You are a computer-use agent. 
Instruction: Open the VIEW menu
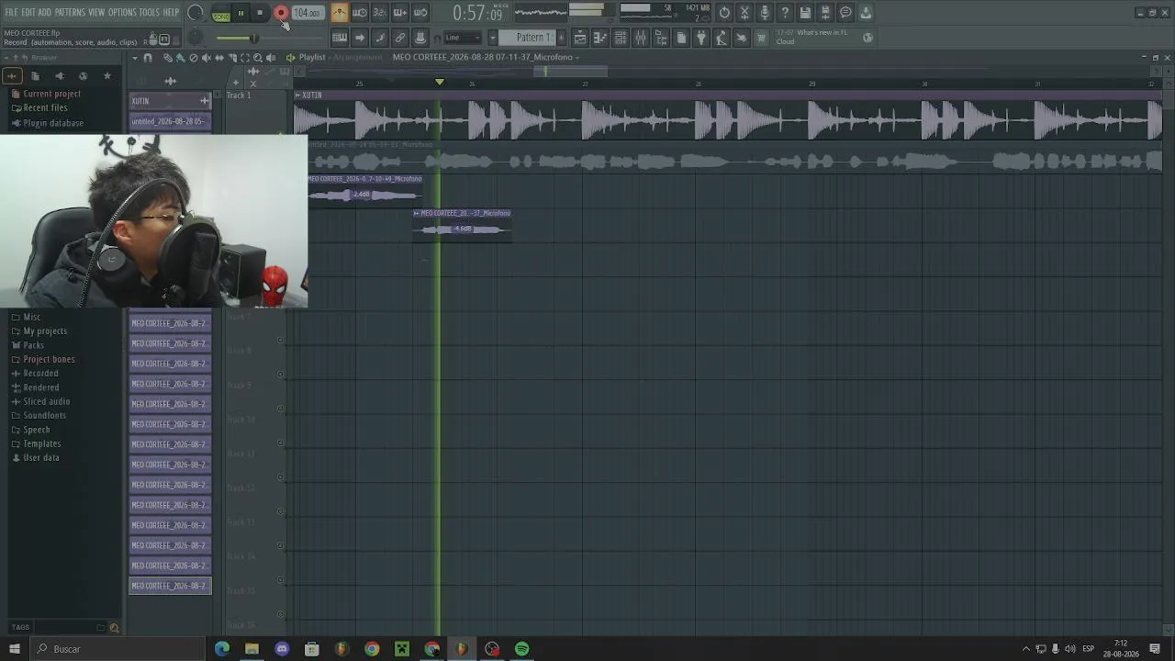(x=96, y=12)
